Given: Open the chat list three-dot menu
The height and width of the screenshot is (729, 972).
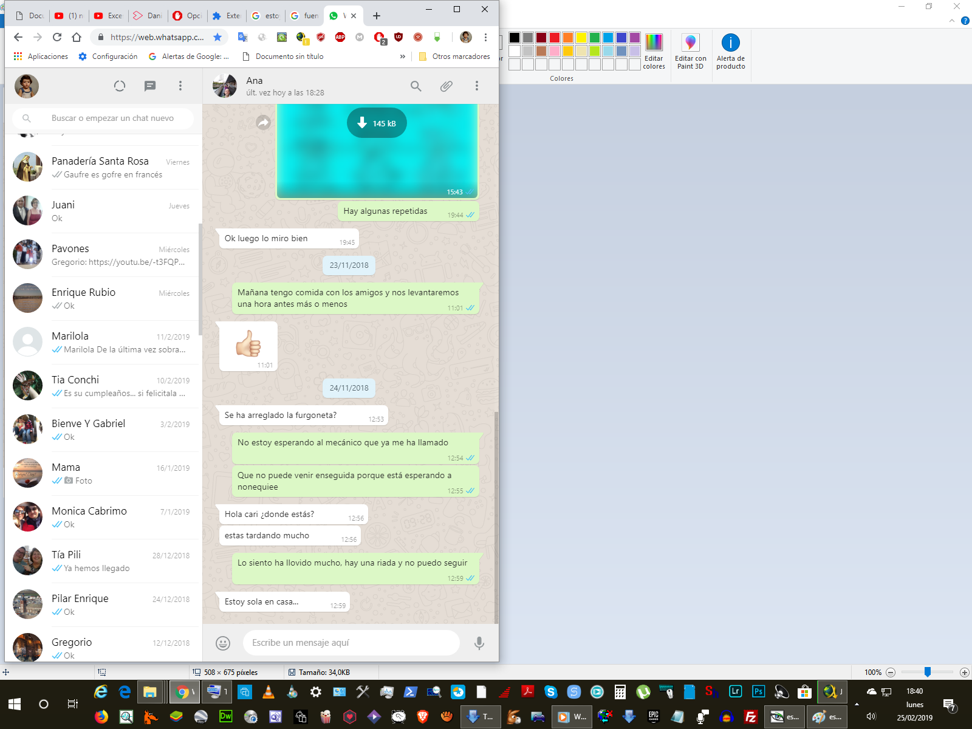Looking at the screenshot, I should (180, 86).
